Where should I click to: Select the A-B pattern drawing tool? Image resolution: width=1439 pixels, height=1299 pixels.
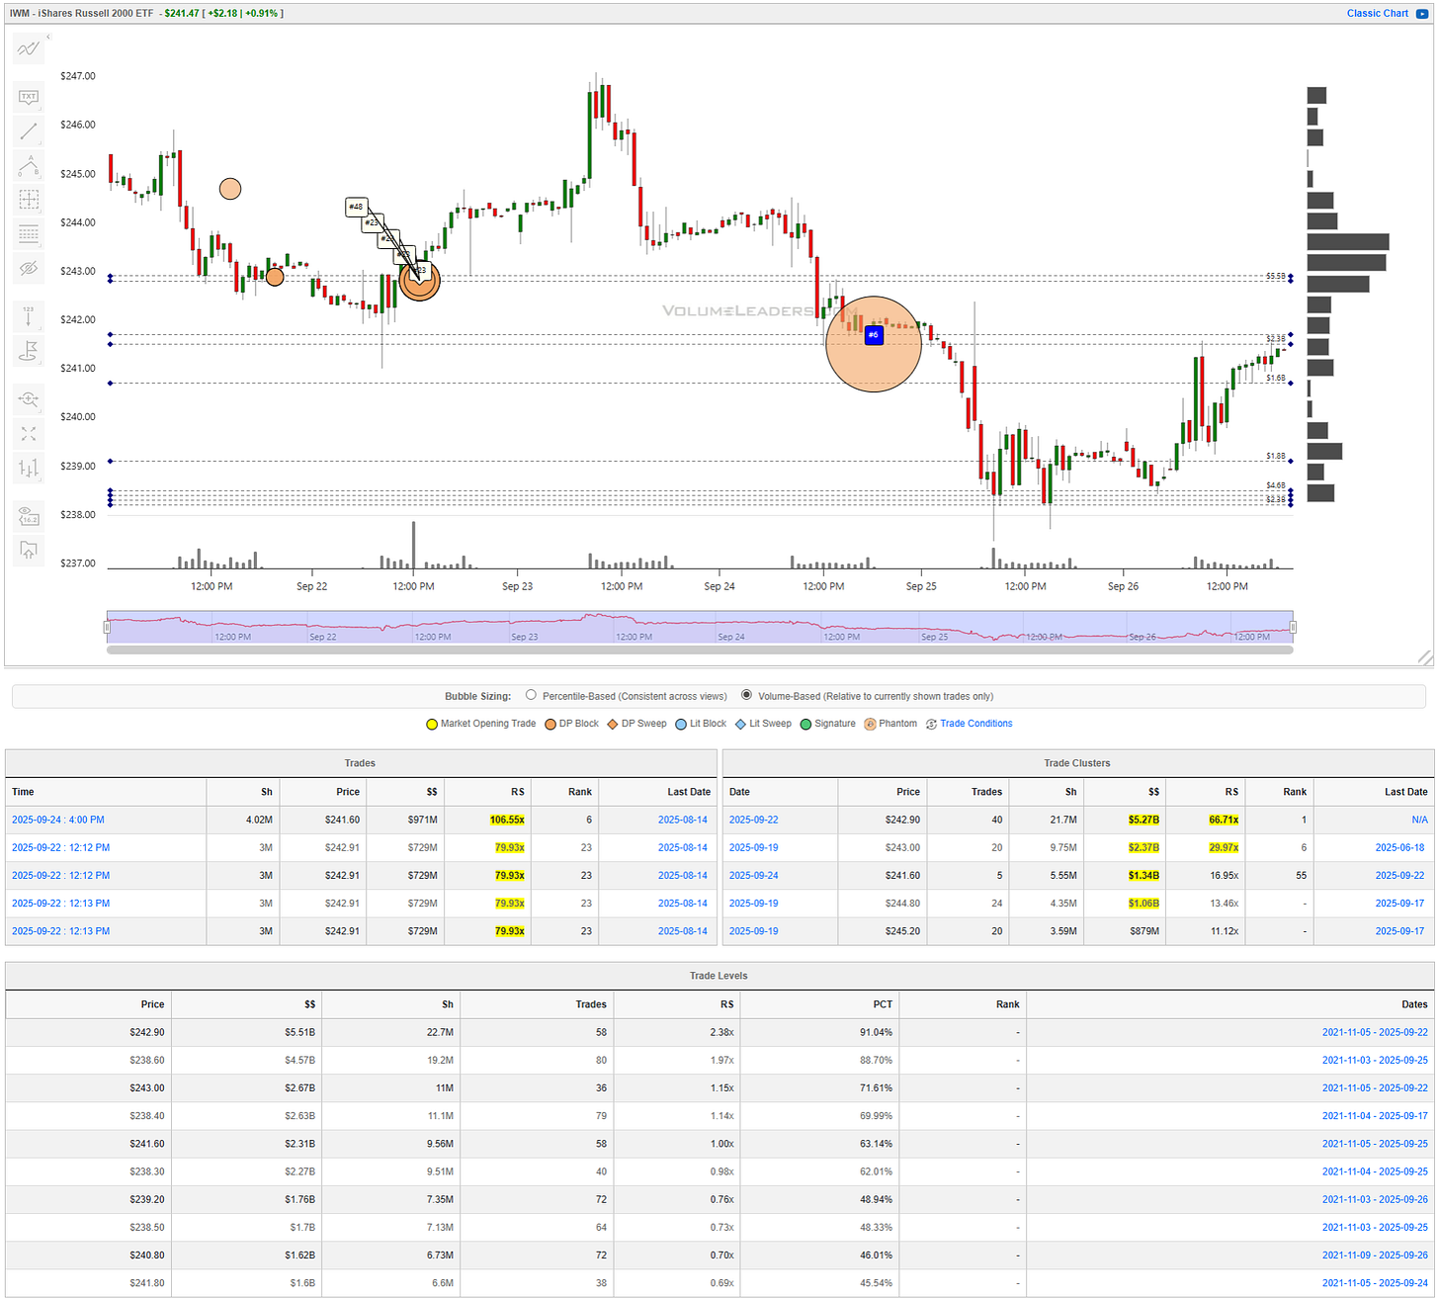29,165
